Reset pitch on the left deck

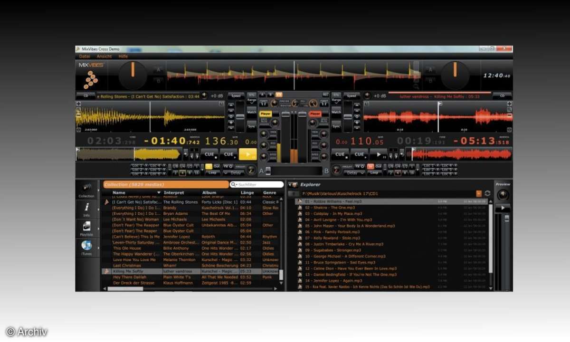pyautogui.click(x=231, y=116)
